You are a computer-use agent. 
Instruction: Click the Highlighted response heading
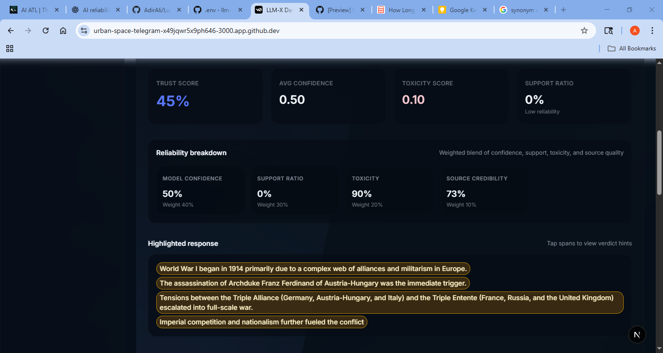coord(183,243)
